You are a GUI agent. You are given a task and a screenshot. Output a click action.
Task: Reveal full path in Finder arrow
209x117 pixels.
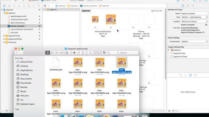click(204, 32)
